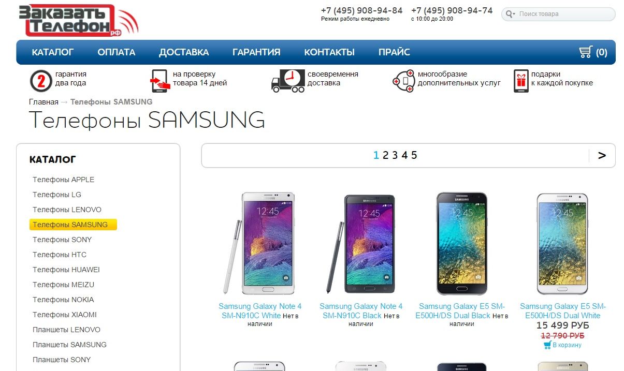Click the gift box icon
This screenshot has height=371, width=624.
(x=521, y=81)
